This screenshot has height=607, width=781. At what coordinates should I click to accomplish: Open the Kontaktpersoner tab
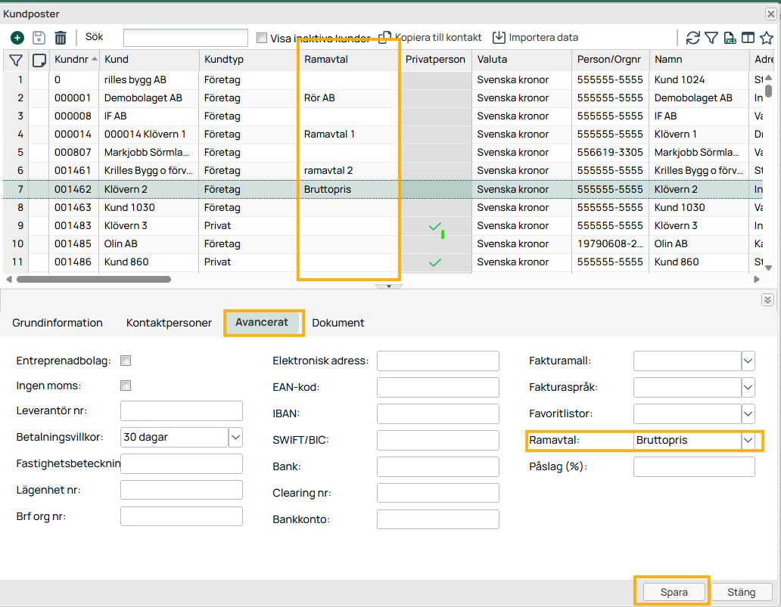(169, 323)
